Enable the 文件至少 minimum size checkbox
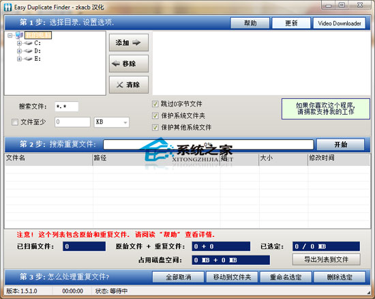Image resolution: width=375 pixels, height=299 pixels. pos(15,122)
